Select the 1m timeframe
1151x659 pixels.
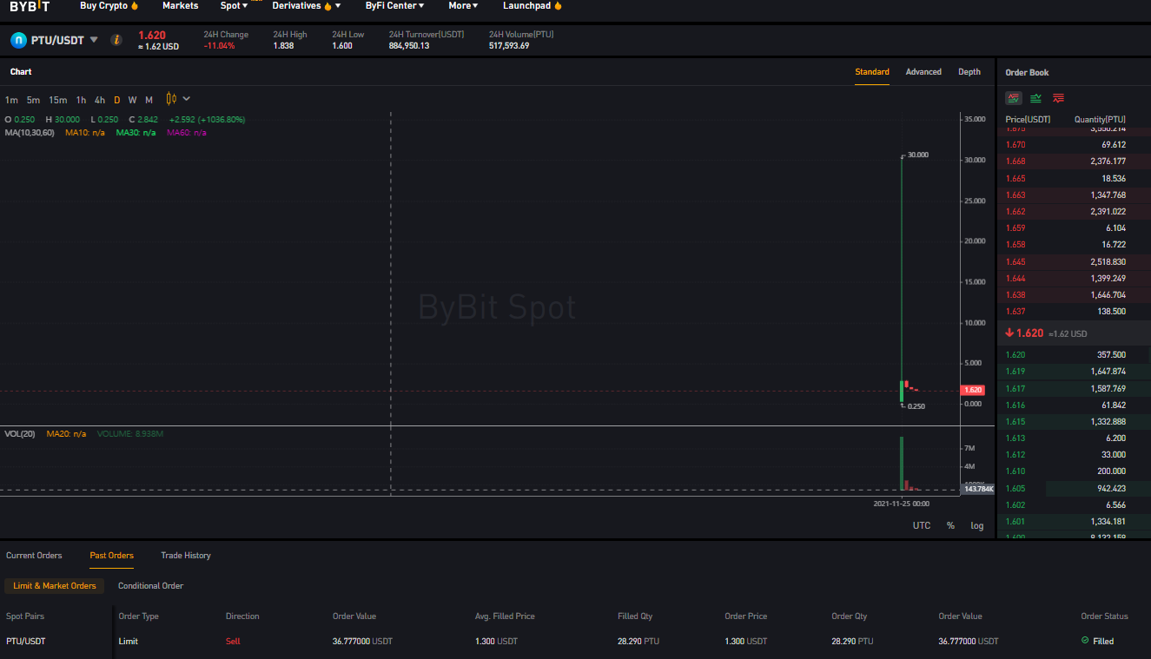[x=11, y=100]
